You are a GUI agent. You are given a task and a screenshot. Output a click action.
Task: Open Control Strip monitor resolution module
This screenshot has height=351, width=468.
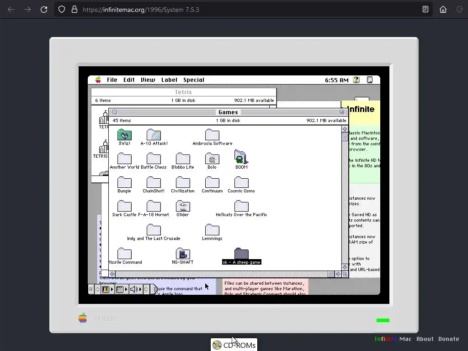point(122,289)
